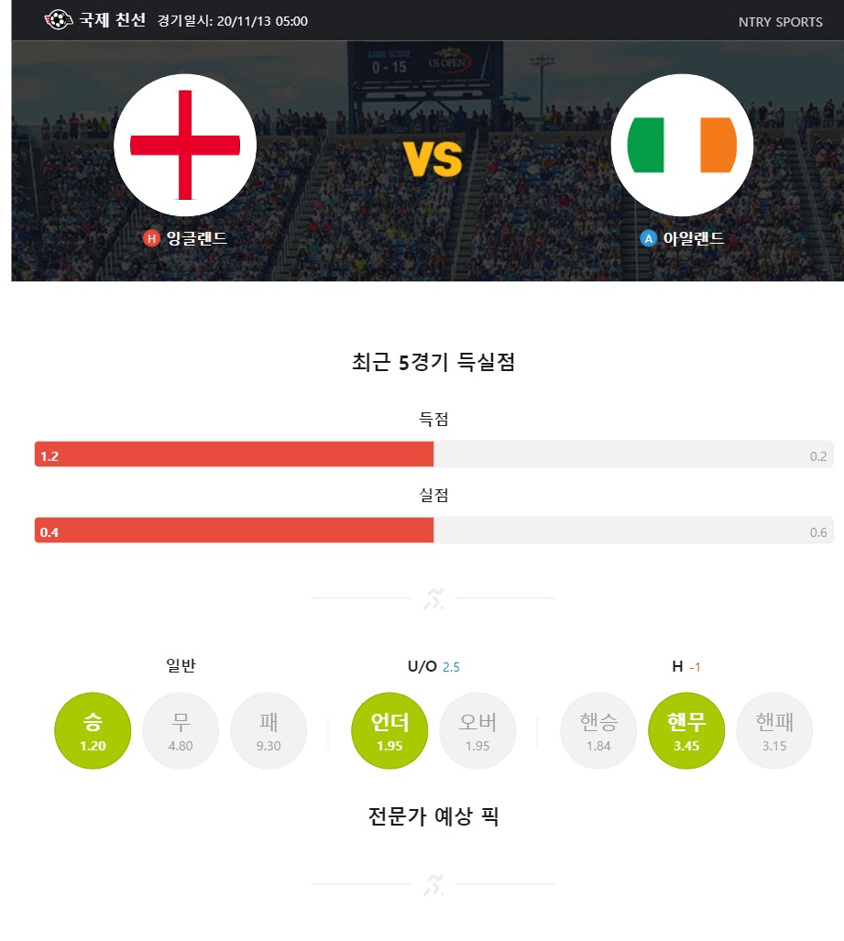This screenshot has height=941, width=844.
Task: Select the 패 9.30 pick
Action: pyautogui.click(x=269, y=730)
